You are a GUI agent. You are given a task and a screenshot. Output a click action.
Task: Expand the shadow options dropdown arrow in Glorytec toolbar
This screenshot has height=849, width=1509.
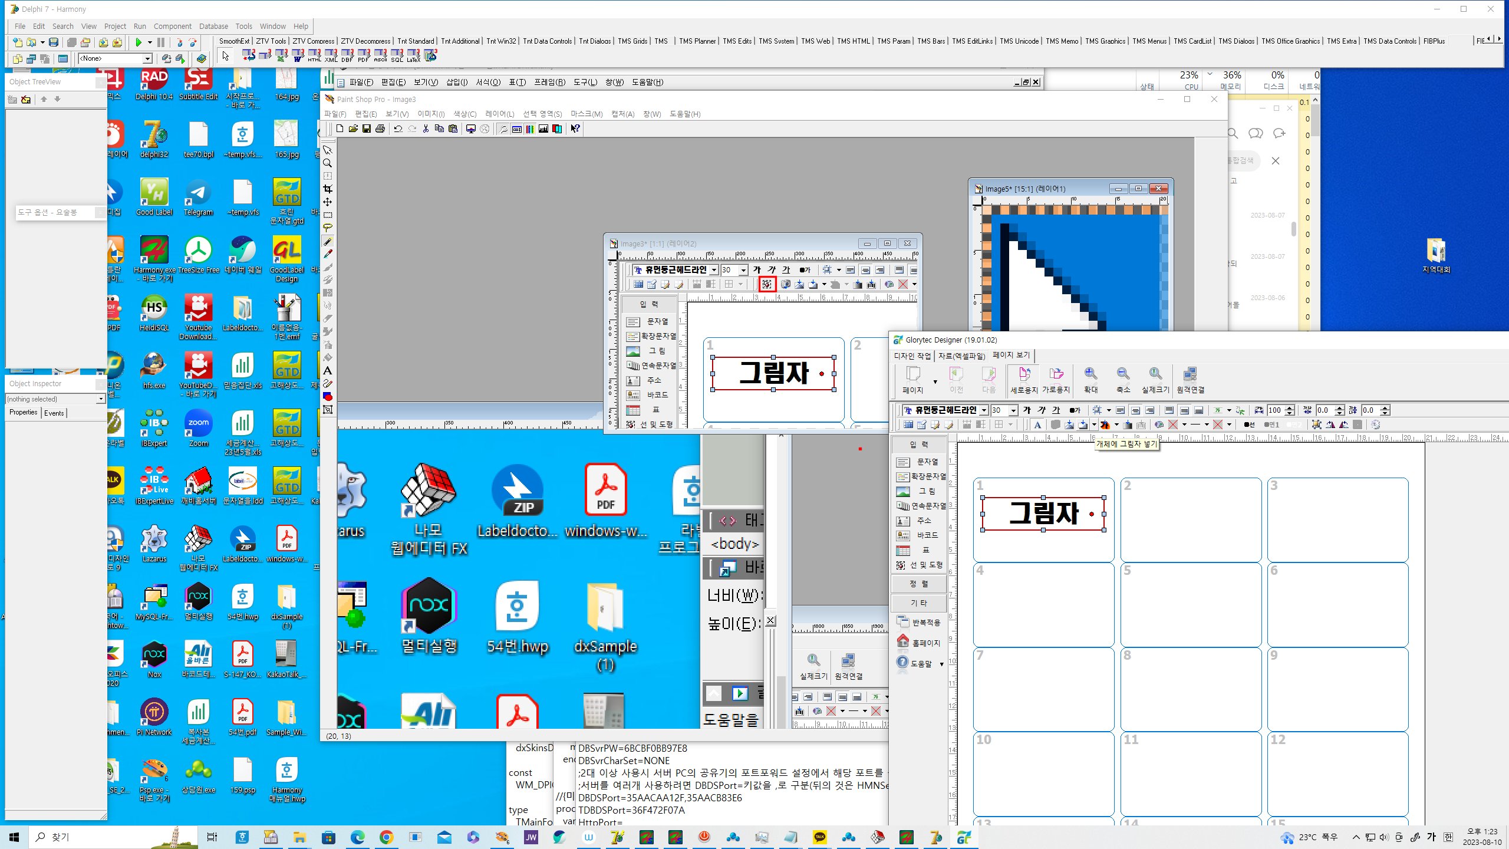[1094, 424]
